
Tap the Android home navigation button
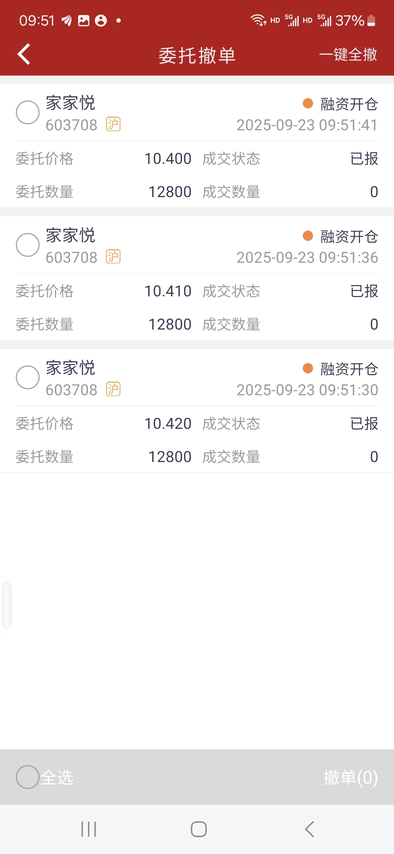coord(199,829)
